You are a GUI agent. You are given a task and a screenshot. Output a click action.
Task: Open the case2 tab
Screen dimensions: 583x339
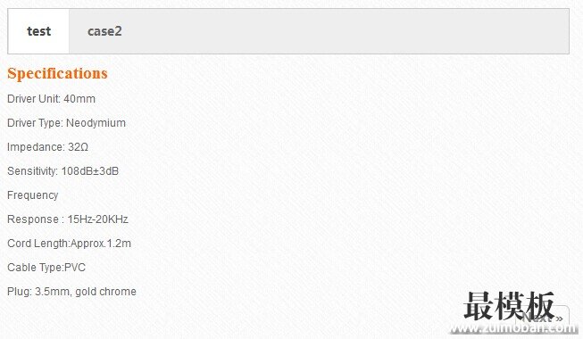(x=104, y=31)
